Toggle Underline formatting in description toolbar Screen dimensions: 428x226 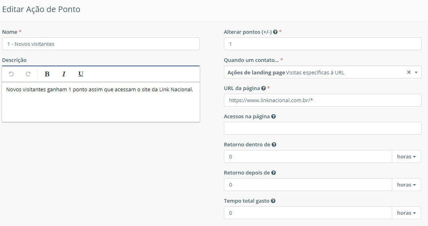[81, 74]
